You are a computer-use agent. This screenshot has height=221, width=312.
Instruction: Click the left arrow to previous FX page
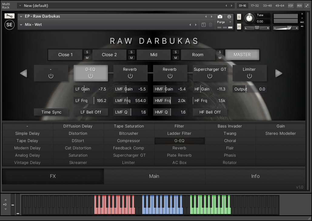tap(24, 73)
